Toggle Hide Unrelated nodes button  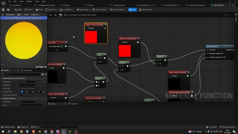click(117, 10)
